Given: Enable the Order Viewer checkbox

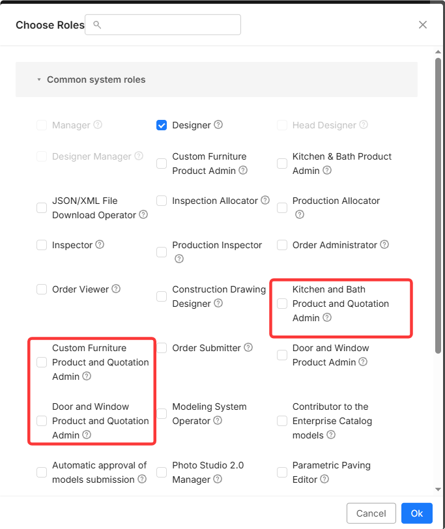Looking at the screenshot, I should tap(42, 289).
